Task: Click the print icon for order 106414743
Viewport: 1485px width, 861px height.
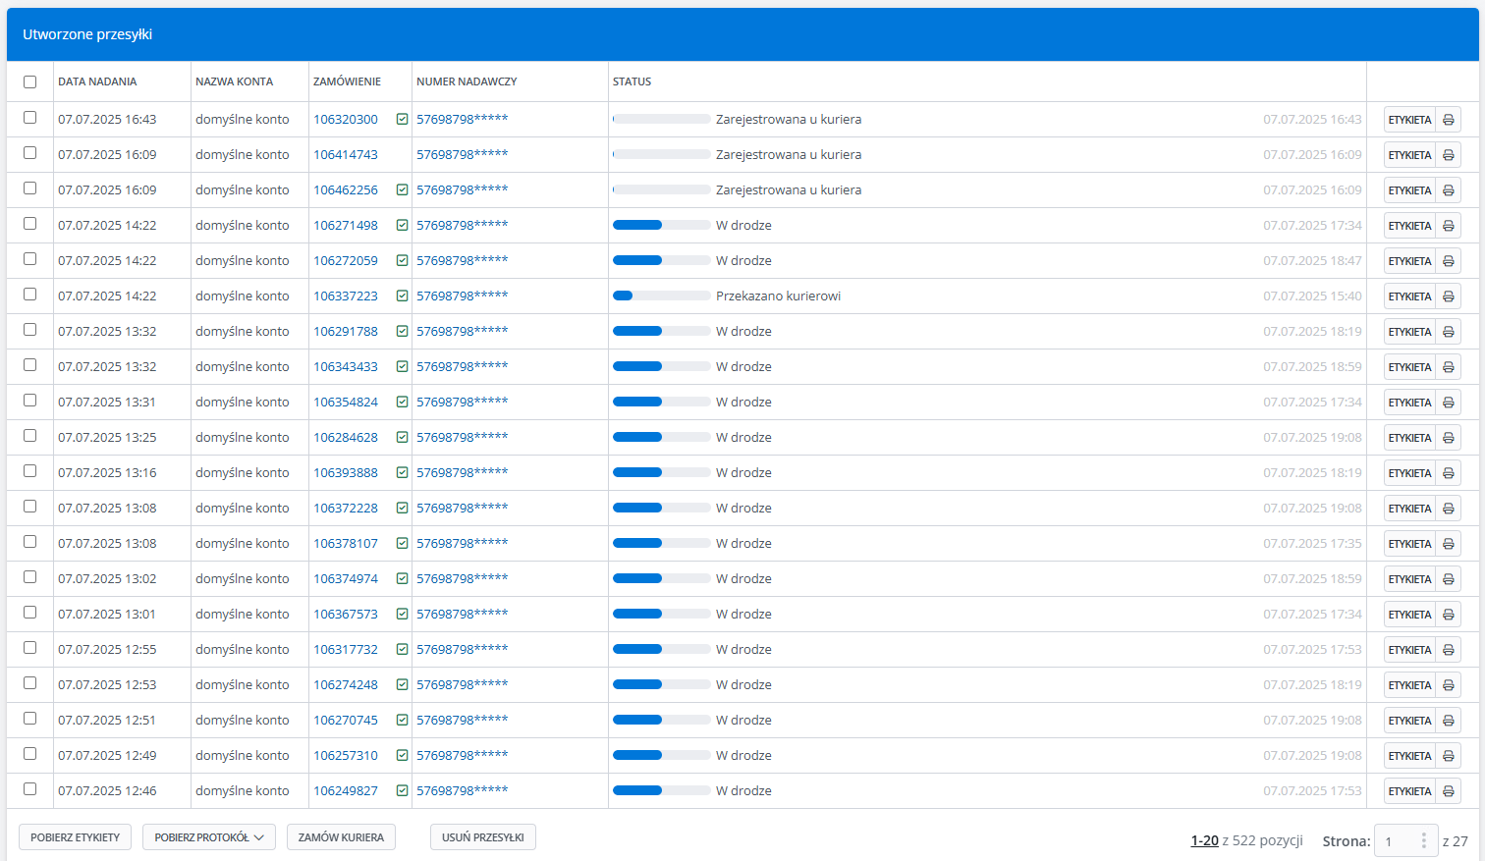Action: tap(1448, 155)
